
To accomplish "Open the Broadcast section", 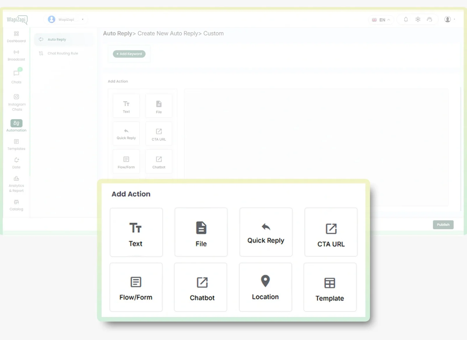I will (16, 55).
